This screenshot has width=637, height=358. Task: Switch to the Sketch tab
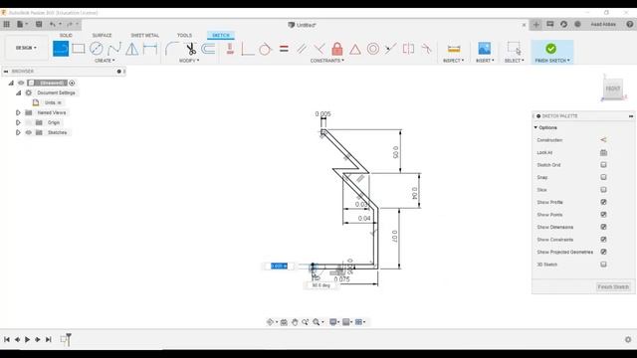221,36
